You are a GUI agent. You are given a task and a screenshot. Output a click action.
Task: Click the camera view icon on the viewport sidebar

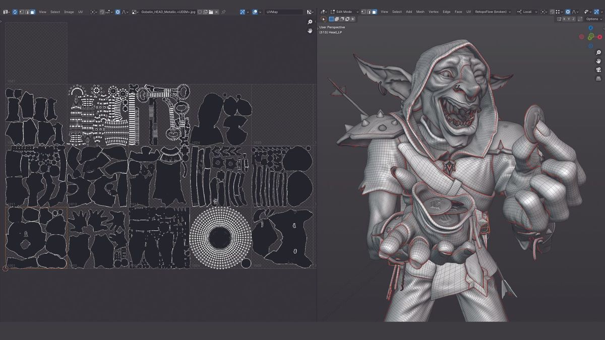[598, 70]
